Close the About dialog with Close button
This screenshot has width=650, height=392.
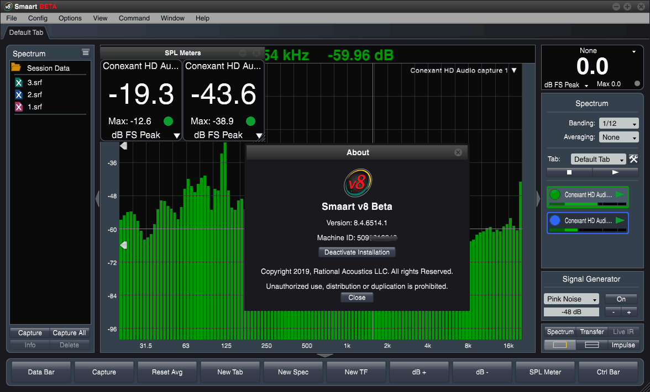click(357, 297)
